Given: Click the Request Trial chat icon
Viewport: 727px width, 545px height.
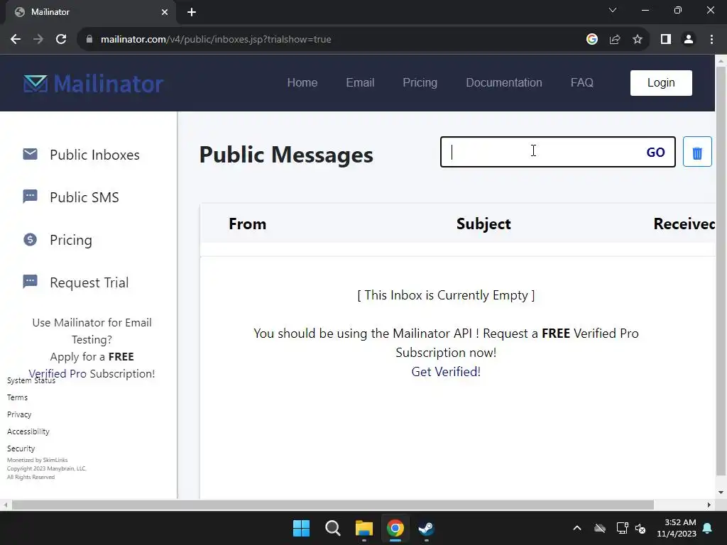Looking at the screenshot, I should coord(30,282).
